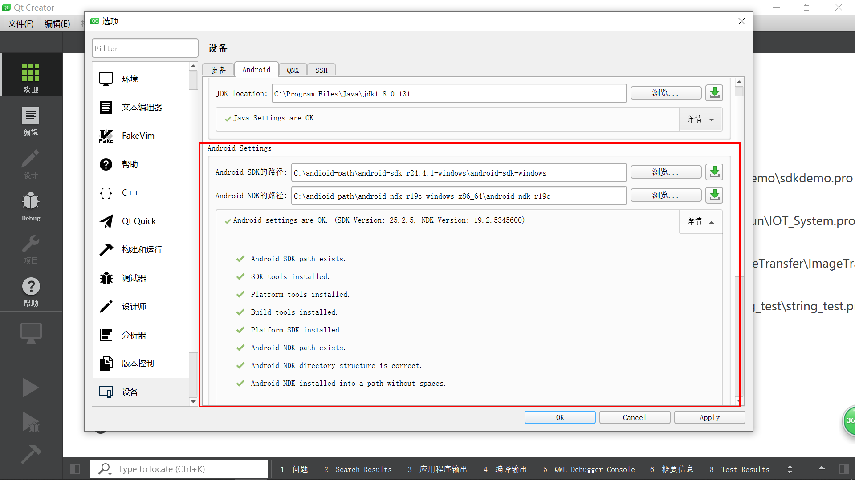This screenshot has height=480, width=855.
Task: Select the 设计师 options category
Action: click(x=141, y=307)
